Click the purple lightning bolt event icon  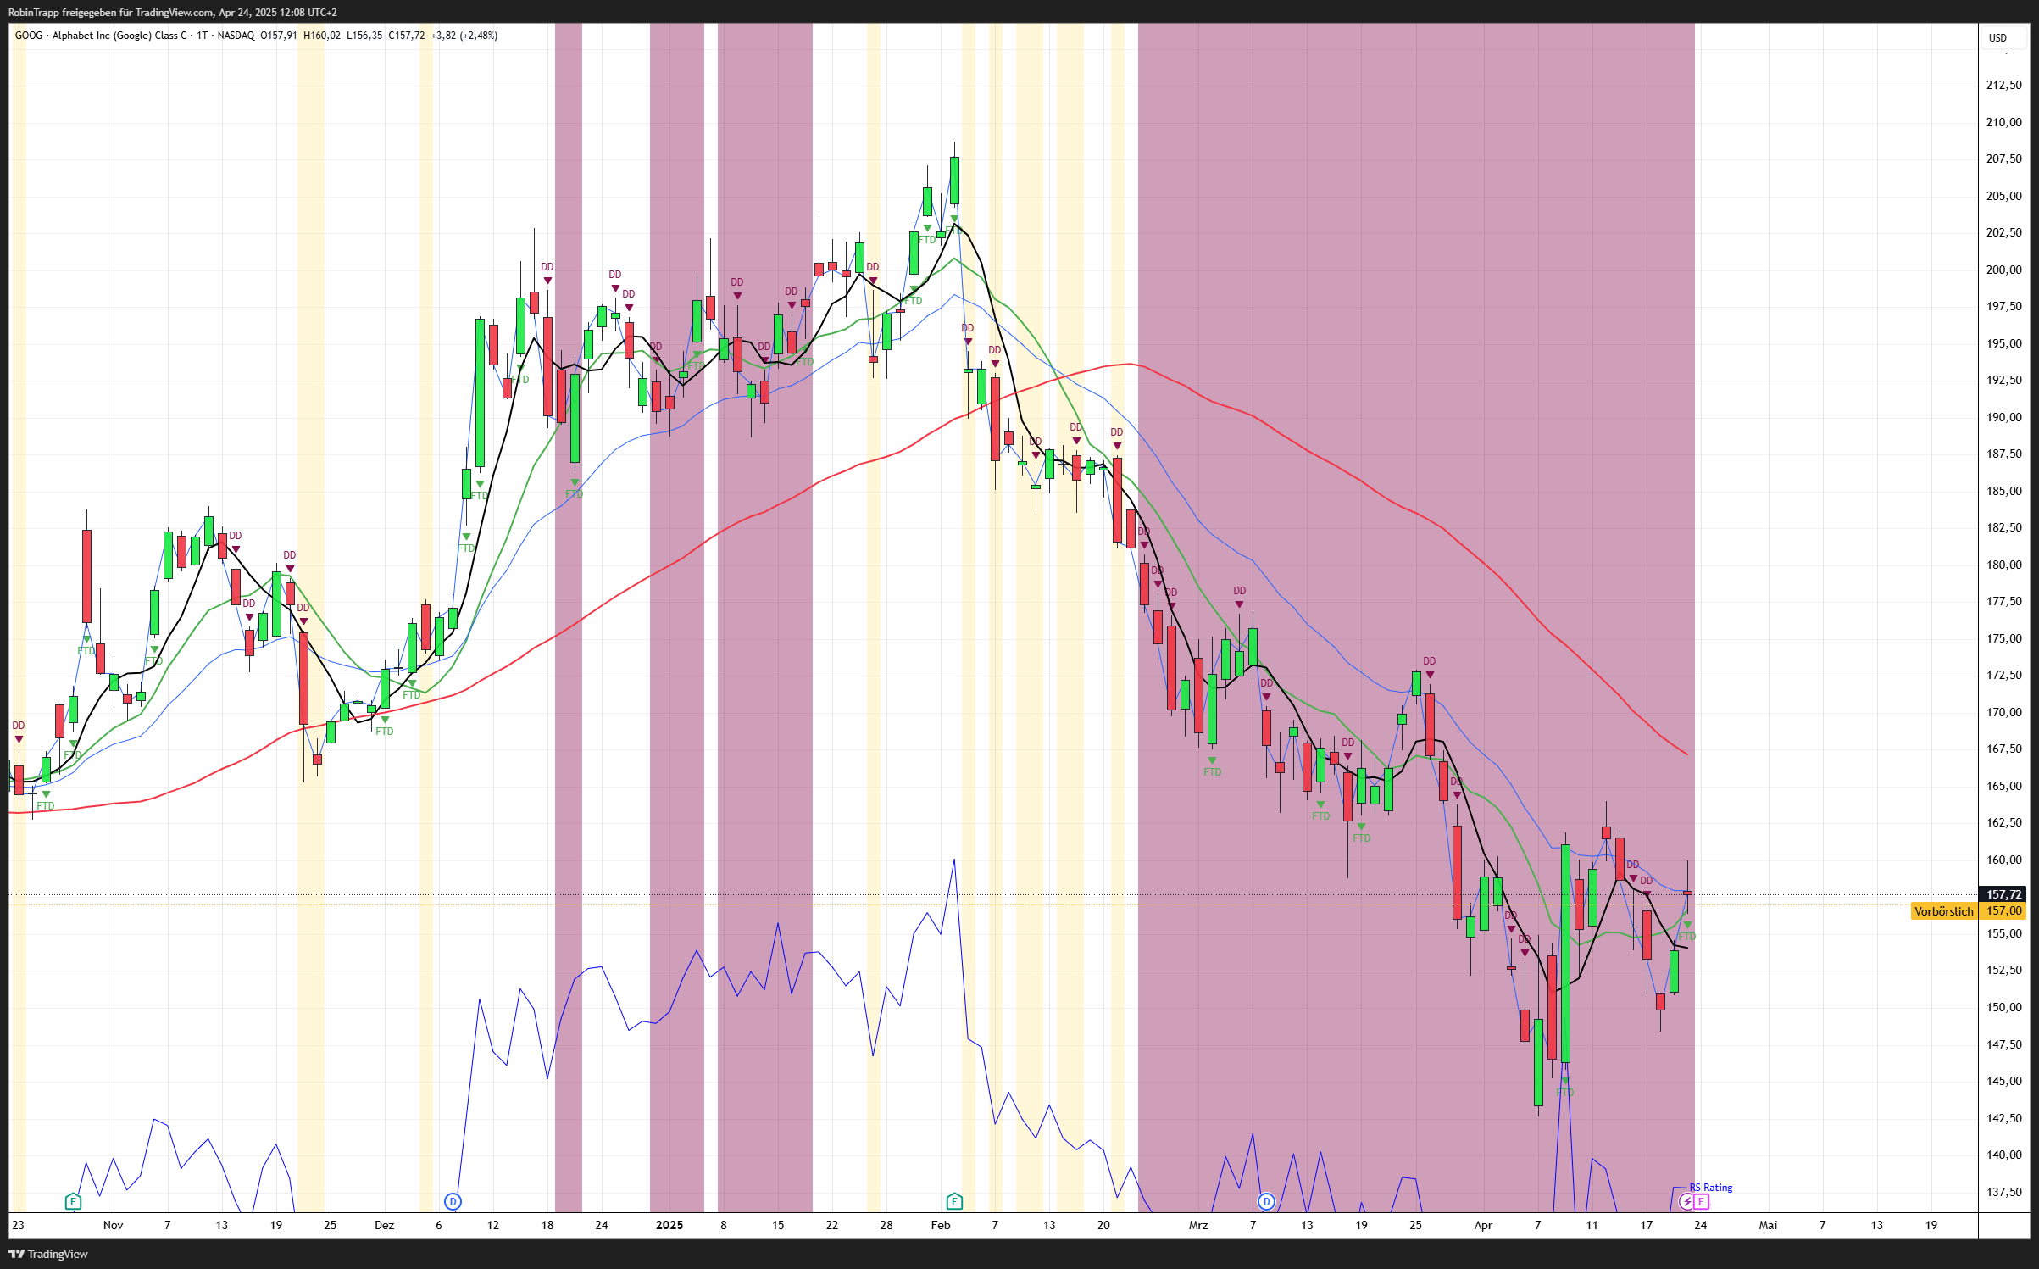coord(1686,1201)
